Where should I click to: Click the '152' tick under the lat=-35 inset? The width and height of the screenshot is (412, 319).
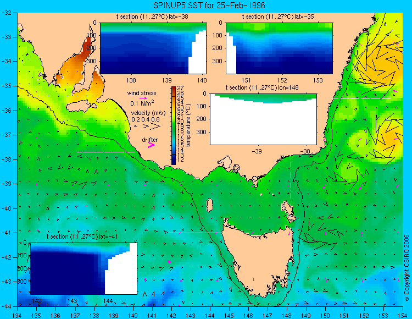point(282,80)
